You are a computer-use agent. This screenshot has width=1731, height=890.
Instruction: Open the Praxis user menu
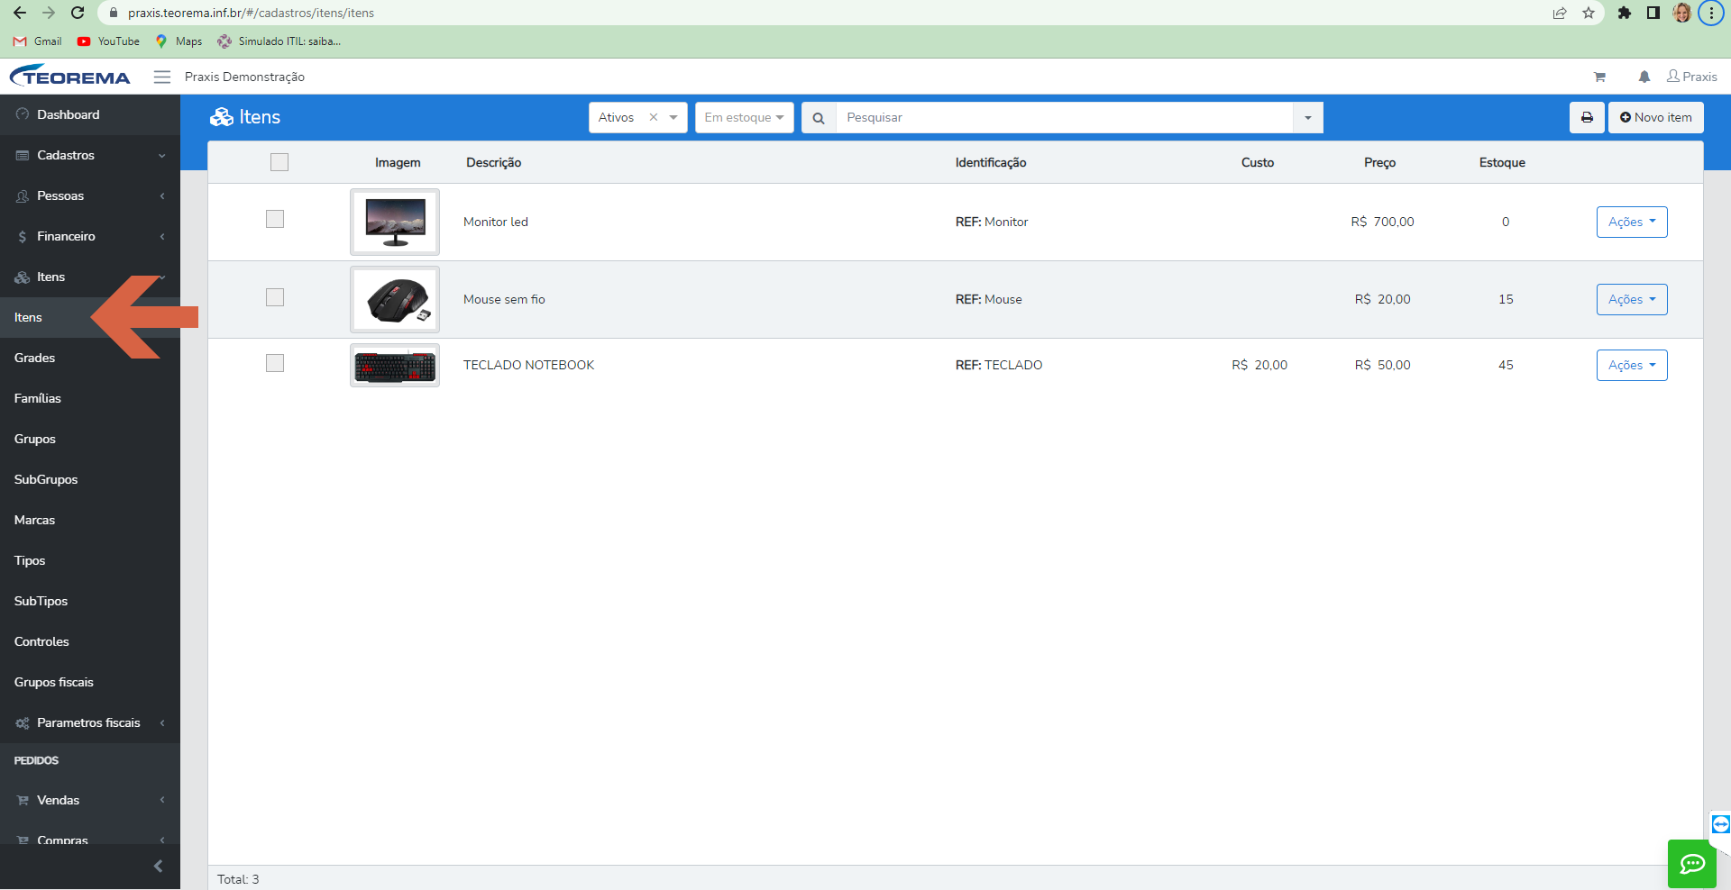pyautogui.click(x=1691, y=77)
